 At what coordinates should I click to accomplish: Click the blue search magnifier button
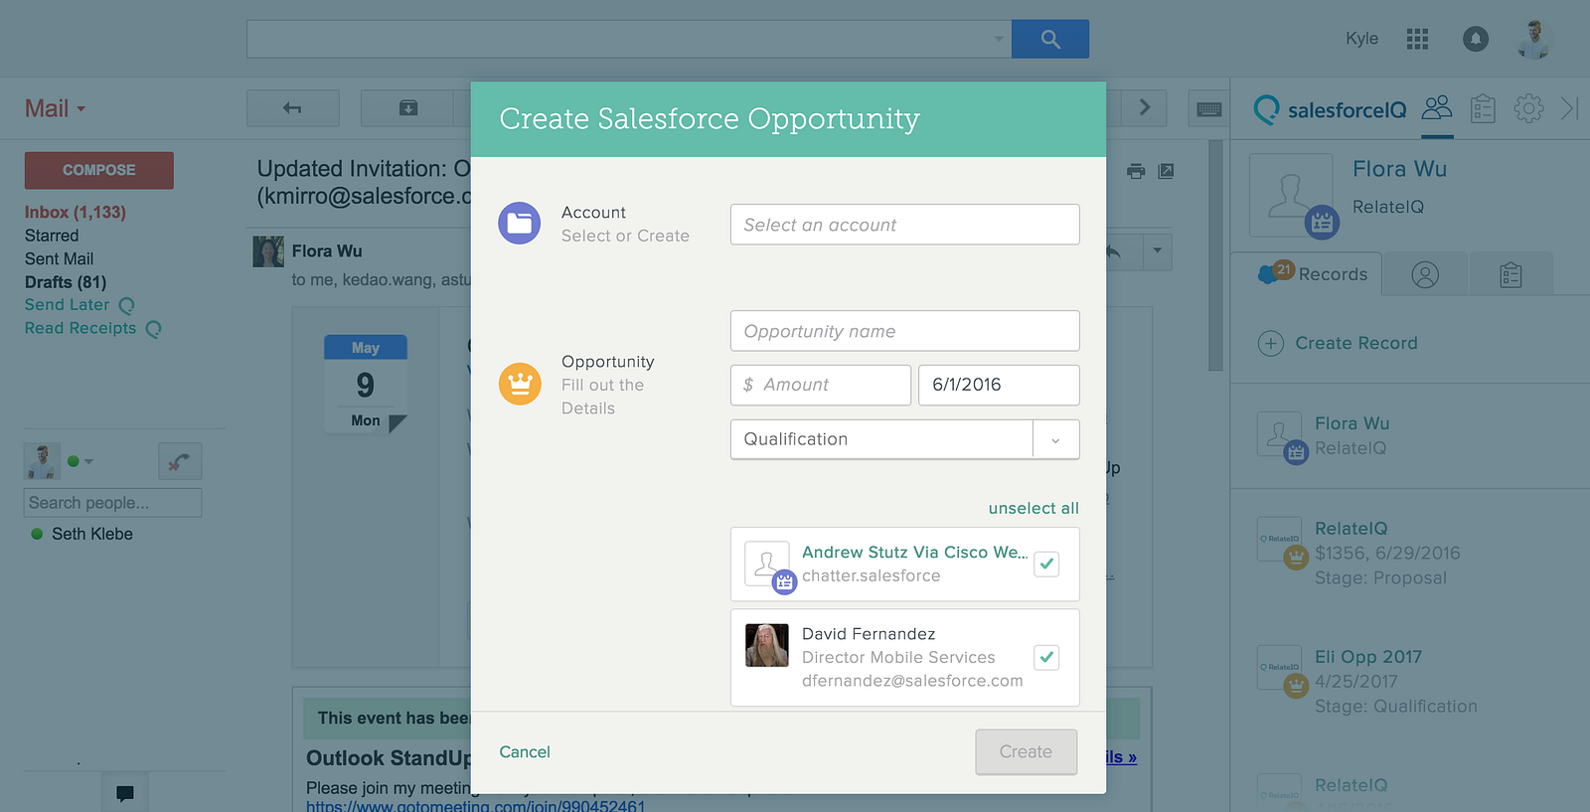[1049, 39]
